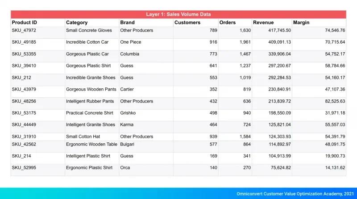357x199 pixels.
Task: Click revenue value 297,200.67
Action: point(280,66)
